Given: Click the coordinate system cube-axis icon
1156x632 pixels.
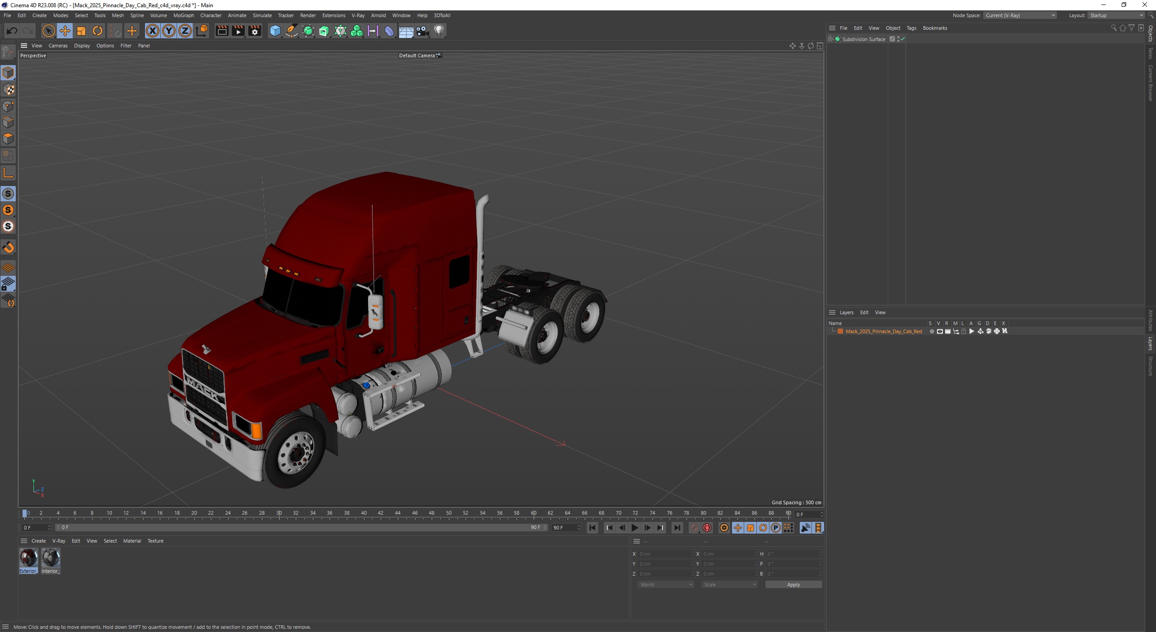Looking at the screenshot, I should [202, 31].
